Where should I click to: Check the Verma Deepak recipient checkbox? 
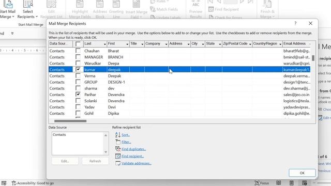(x=78, y=75)
